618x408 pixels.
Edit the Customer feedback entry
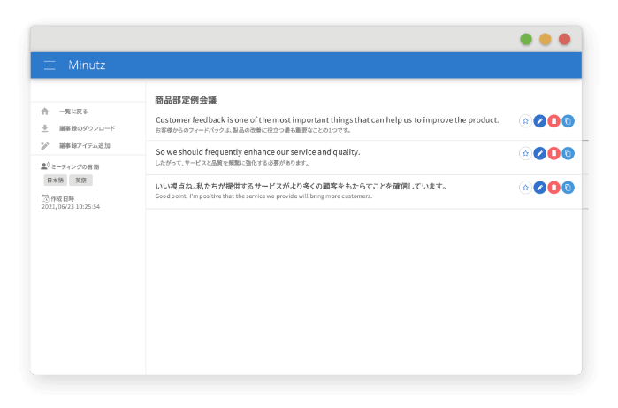(x=539, y=121)
